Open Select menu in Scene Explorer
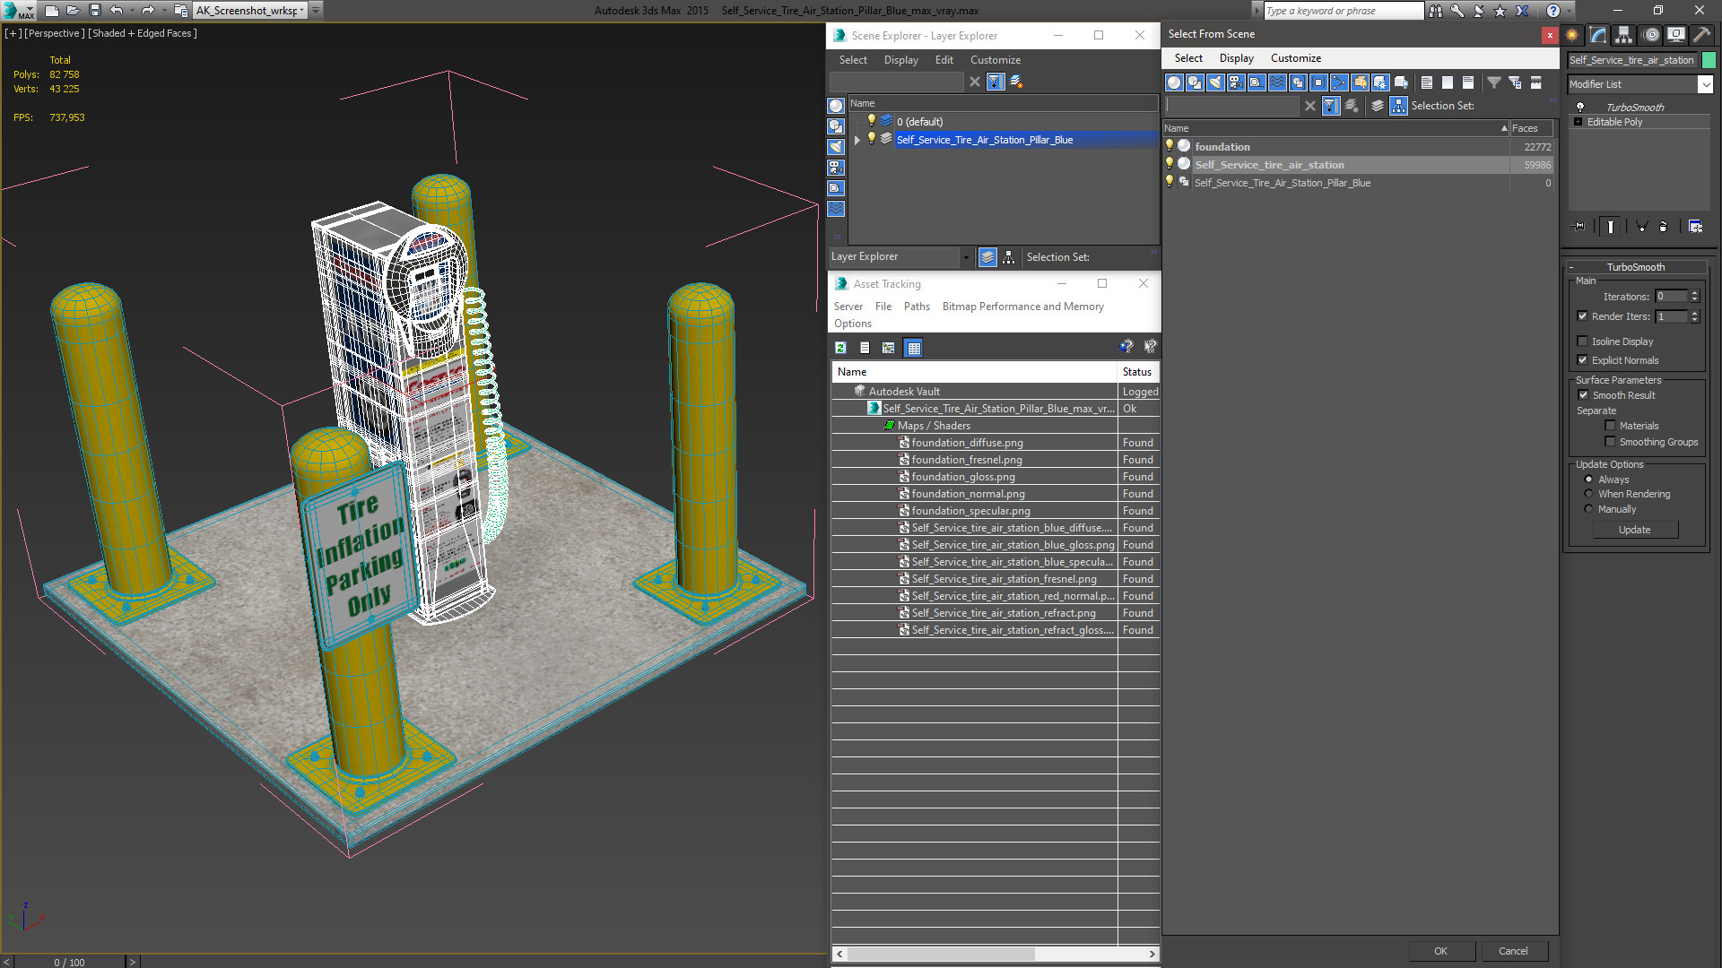Screen dimensions: 1722x968 853,60
